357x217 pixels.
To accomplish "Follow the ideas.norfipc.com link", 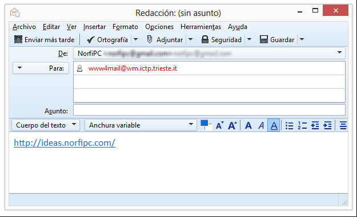I will 65,143.
